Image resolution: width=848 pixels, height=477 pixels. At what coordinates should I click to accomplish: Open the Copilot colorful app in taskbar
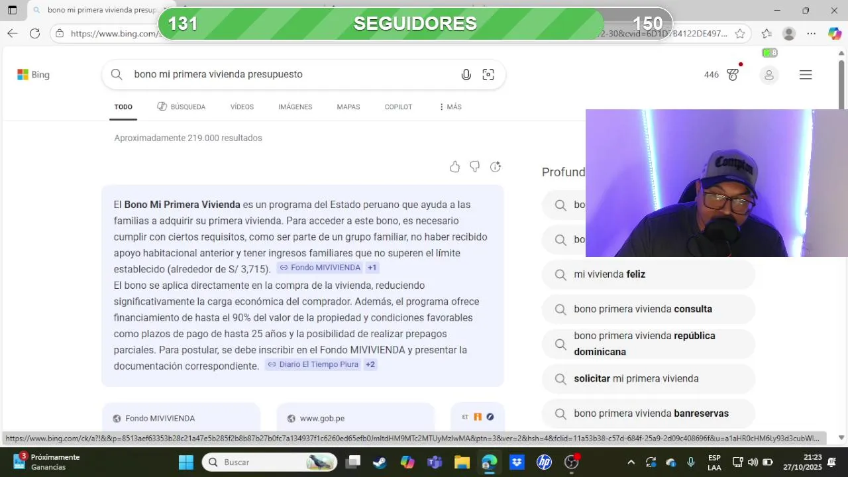tap(407, 462)
